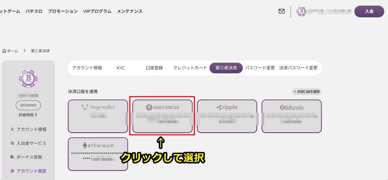The height and width of the screenshot is (180, 388).
Task: Expand 詳細情報 chevron in sidebar
Action: (x=36, y=115)
